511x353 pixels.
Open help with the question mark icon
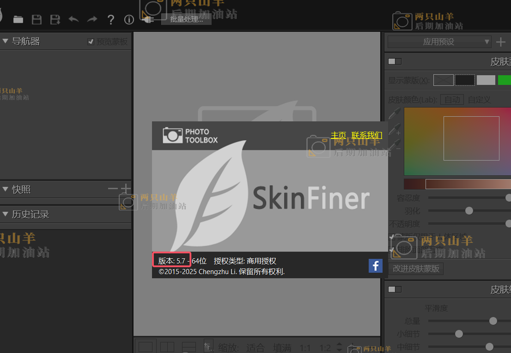110,19
